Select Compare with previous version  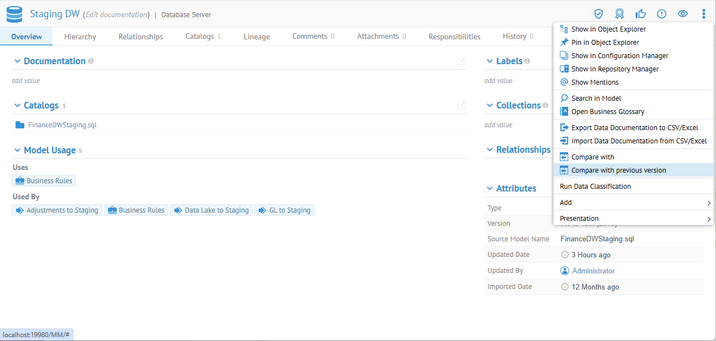click(619, 170)
